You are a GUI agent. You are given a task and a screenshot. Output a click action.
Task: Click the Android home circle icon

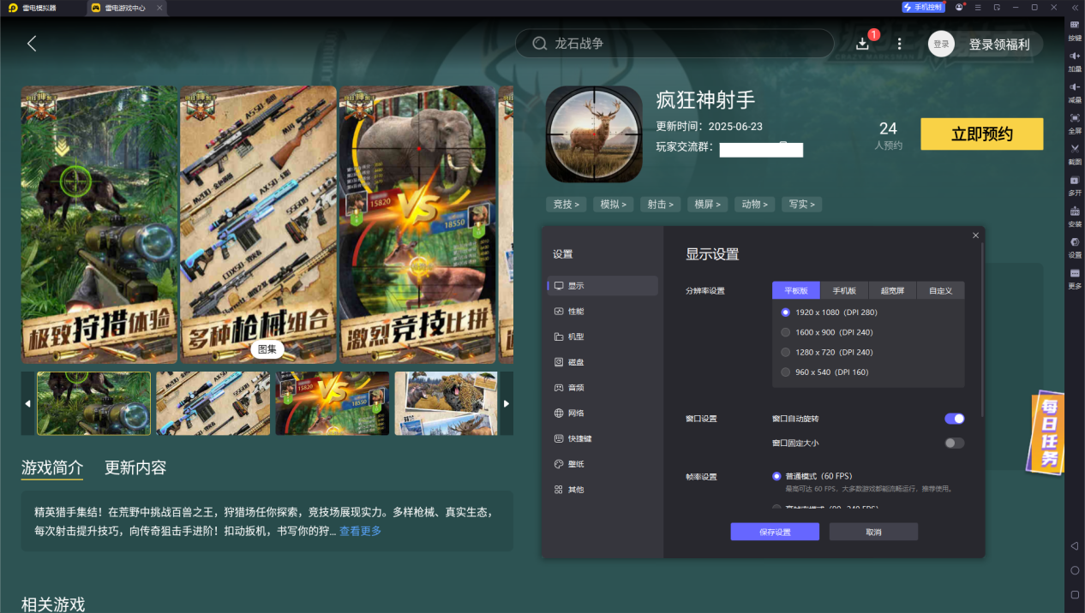(1075, 570)
